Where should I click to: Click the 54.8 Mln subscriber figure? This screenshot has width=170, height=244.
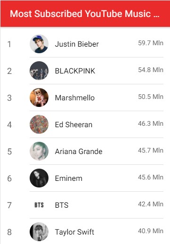click(x=151, y=70)
